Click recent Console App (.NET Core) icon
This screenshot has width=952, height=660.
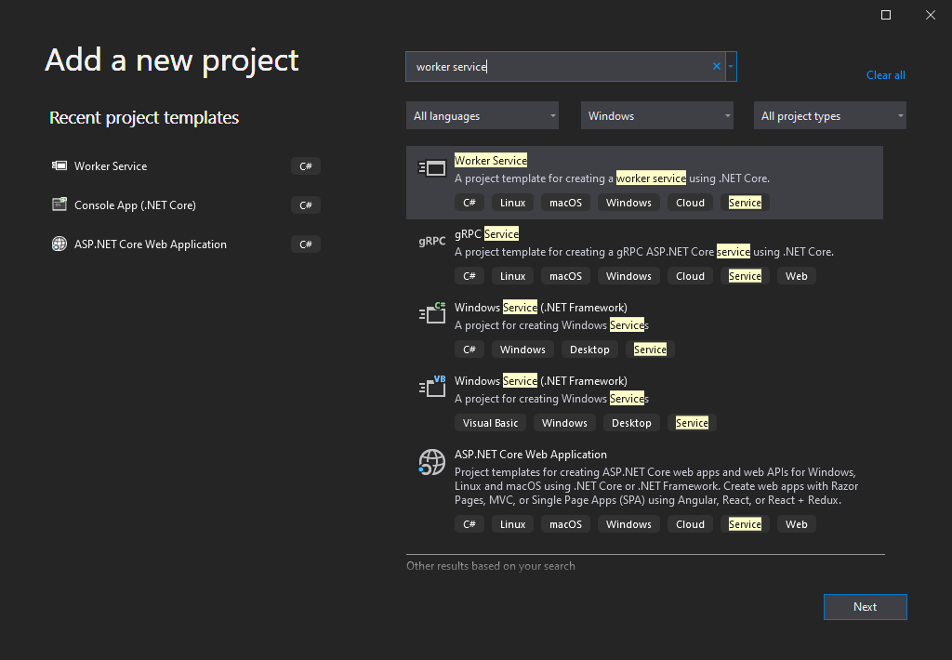[x=59, y=205]
